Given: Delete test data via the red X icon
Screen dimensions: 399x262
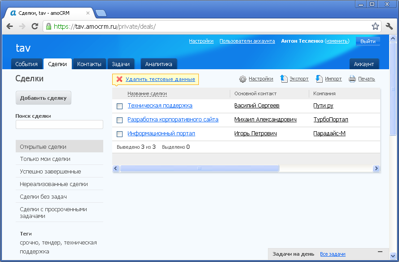Looking at the screenshot, I should (119, 79).
